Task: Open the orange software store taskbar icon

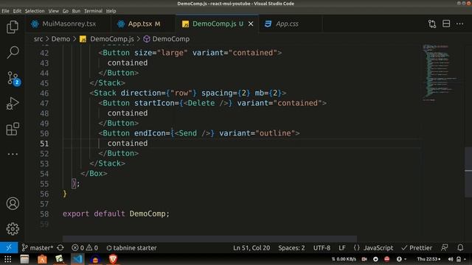Action: tap(42, 259)
